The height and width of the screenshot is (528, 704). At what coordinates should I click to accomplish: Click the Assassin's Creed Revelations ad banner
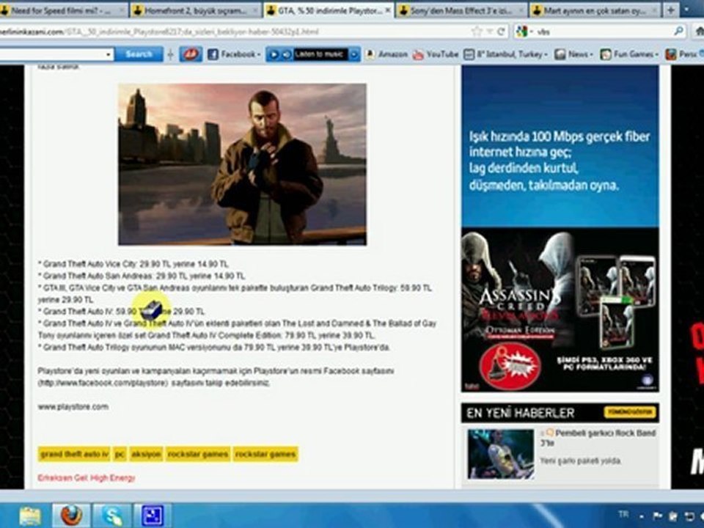pyautogui.click(x=560, y=309)
